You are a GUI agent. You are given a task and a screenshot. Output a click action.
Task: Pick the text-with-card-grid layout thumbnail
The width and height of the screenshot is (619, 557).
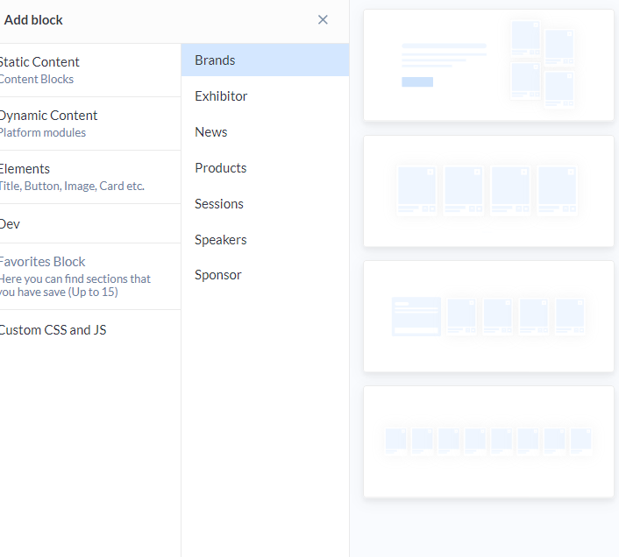point(488,66)
